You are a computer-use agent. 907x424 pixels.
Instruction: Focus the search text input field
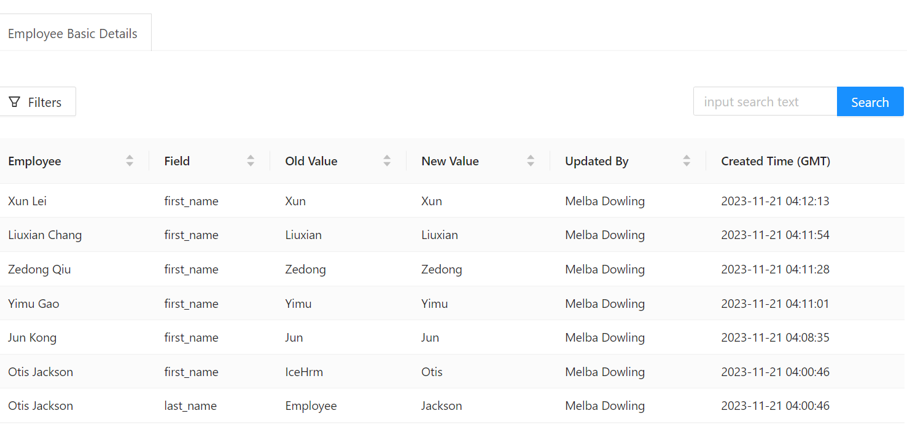pyautogui.click(x=765, y=102)
